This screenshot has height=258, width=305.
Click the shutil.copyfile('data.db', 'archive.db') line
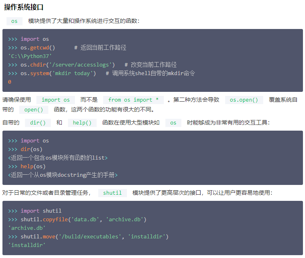tap(77, 219)
